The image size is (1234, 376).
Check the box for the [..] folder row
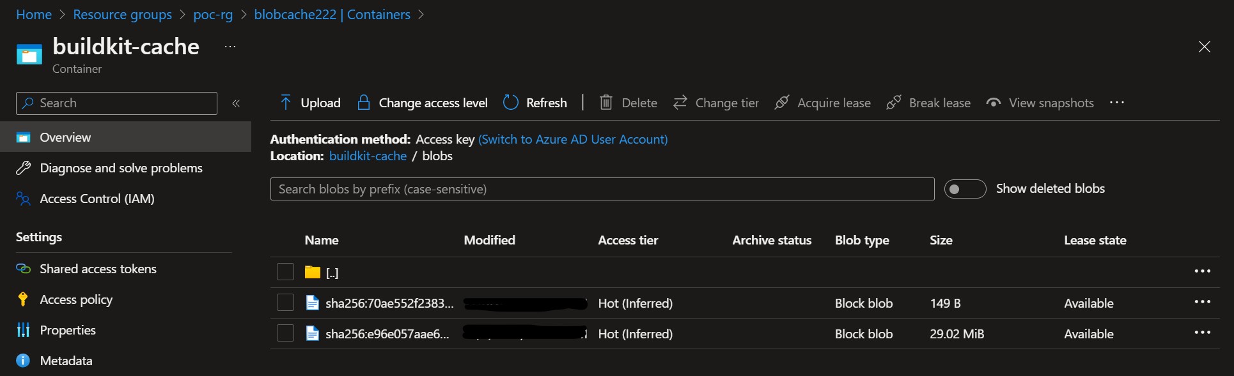click(x=285, y=272)
